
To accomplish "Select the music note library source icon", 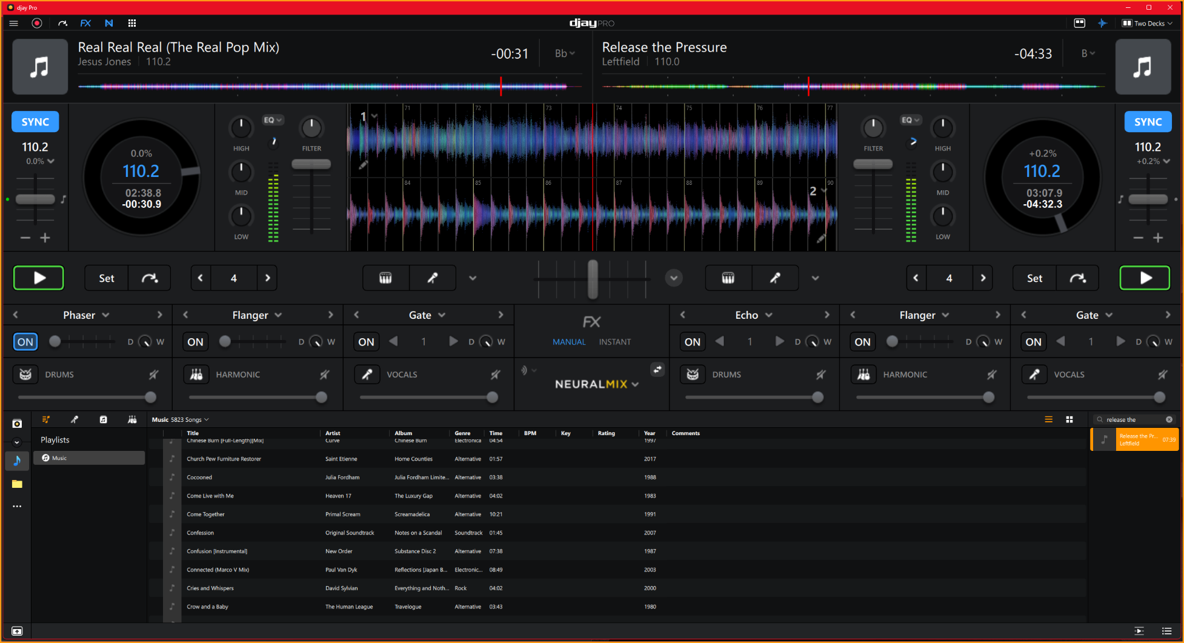I will click(17, 461).
